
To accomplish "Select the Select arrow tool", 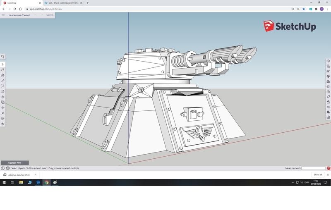I will point(3,64).
